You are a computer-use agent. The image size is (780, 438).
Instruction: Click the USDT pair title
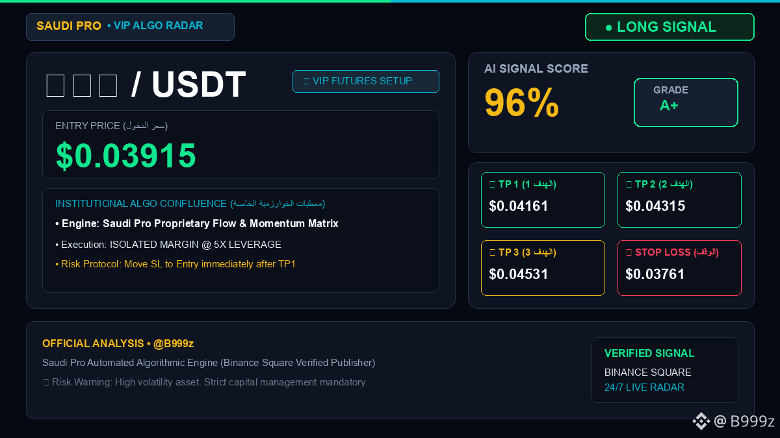146,84
